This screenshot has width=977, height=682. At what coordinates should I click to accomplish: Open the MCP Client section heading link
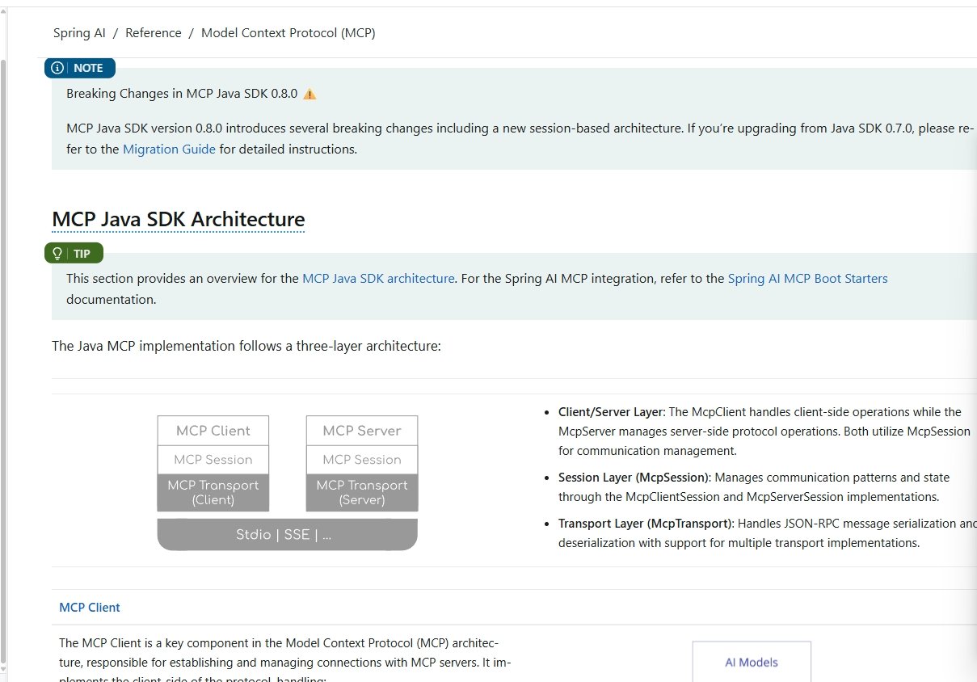(90, 607)
